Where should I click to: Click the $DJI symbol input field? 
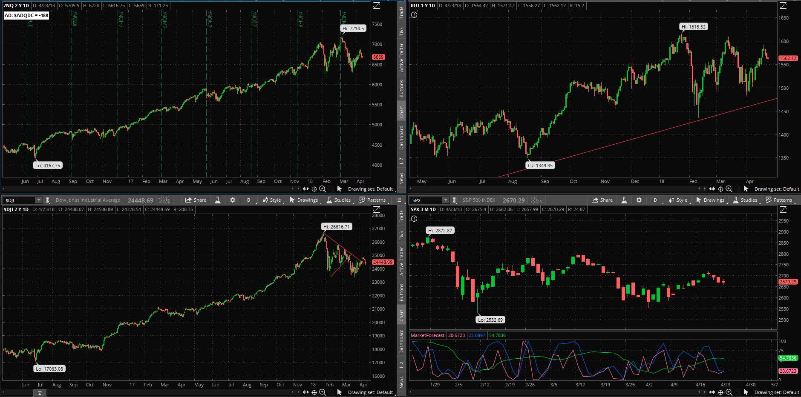(x=19, y=200)
